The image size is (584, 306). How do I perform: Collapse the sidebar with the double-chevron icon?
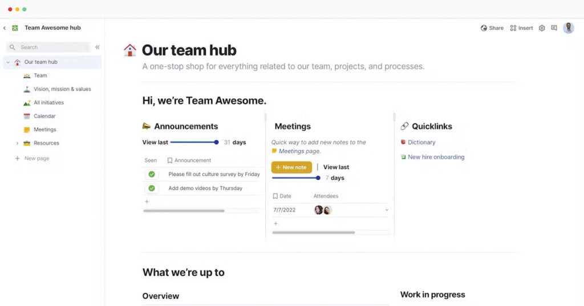tap(97, 47)
